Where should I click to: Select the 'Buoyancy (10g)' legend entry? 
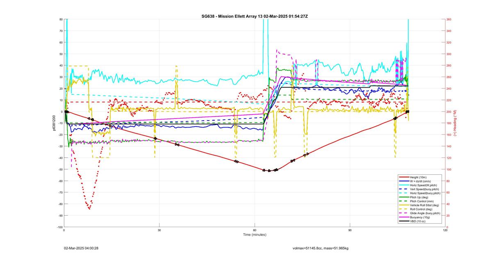click(x=420, y=217)
